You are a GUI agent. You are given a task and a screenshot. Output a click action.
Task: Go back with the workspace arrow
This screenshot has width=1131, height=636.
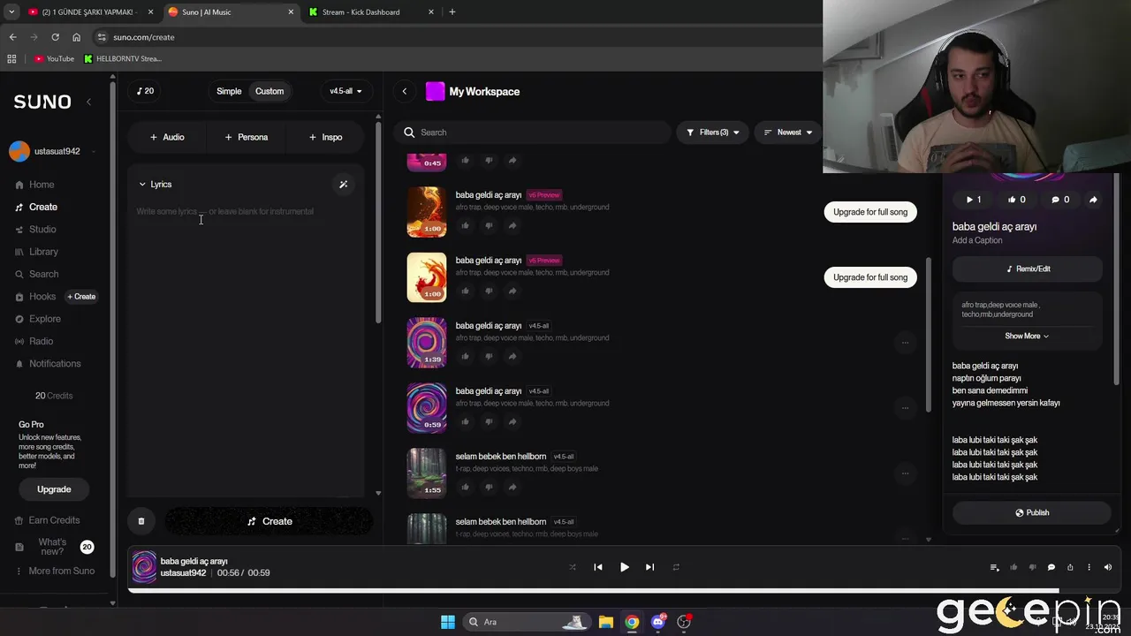click(405, 91)
